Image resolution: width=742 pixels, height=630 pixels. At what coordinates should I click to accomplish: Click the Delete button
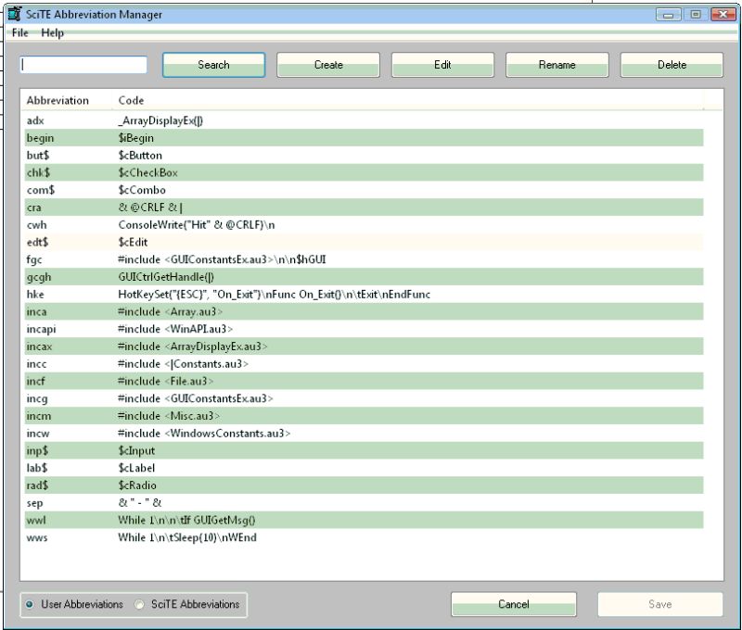[x=672, y=65]
